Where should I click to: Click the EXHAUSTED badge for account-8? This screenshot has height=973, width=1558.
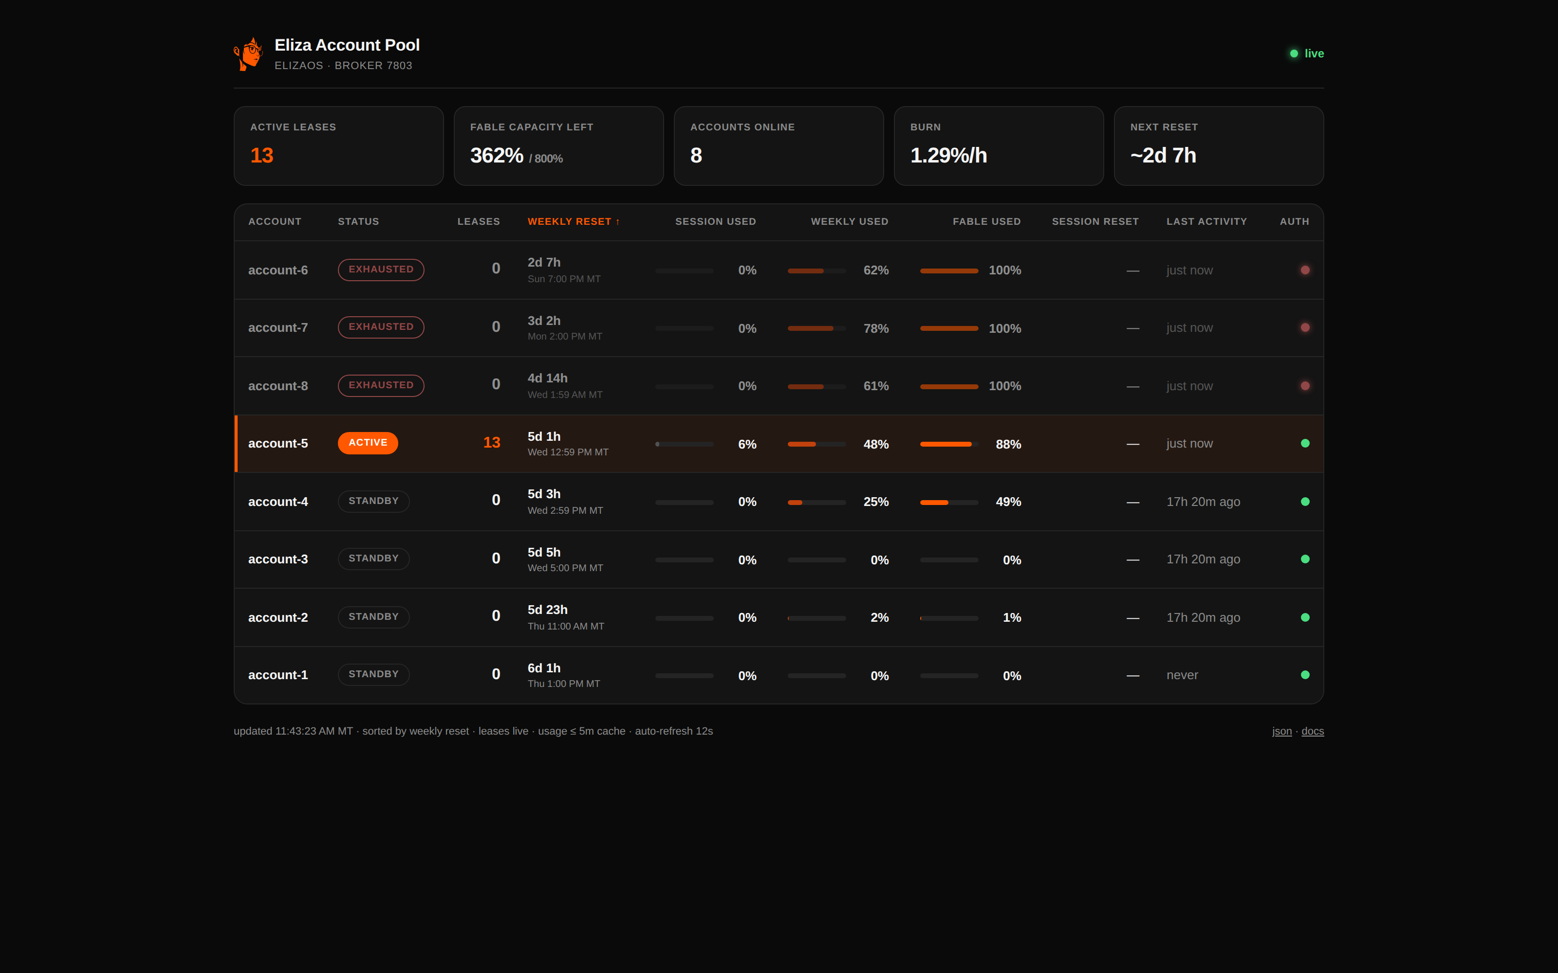(x=381, y=385)
